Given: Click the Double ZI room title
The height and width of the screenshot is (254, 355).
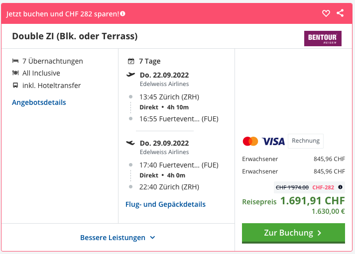Looking at the screenshot, I should (x=75, y=36).
